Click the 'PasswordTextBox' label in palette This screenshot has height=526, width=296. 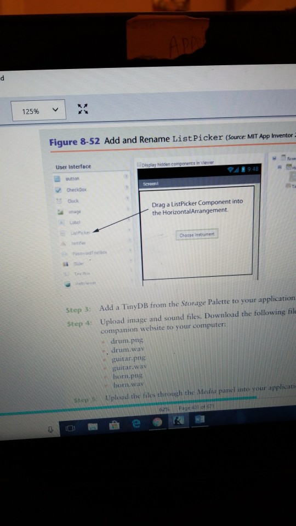click(x=89, y=252)
